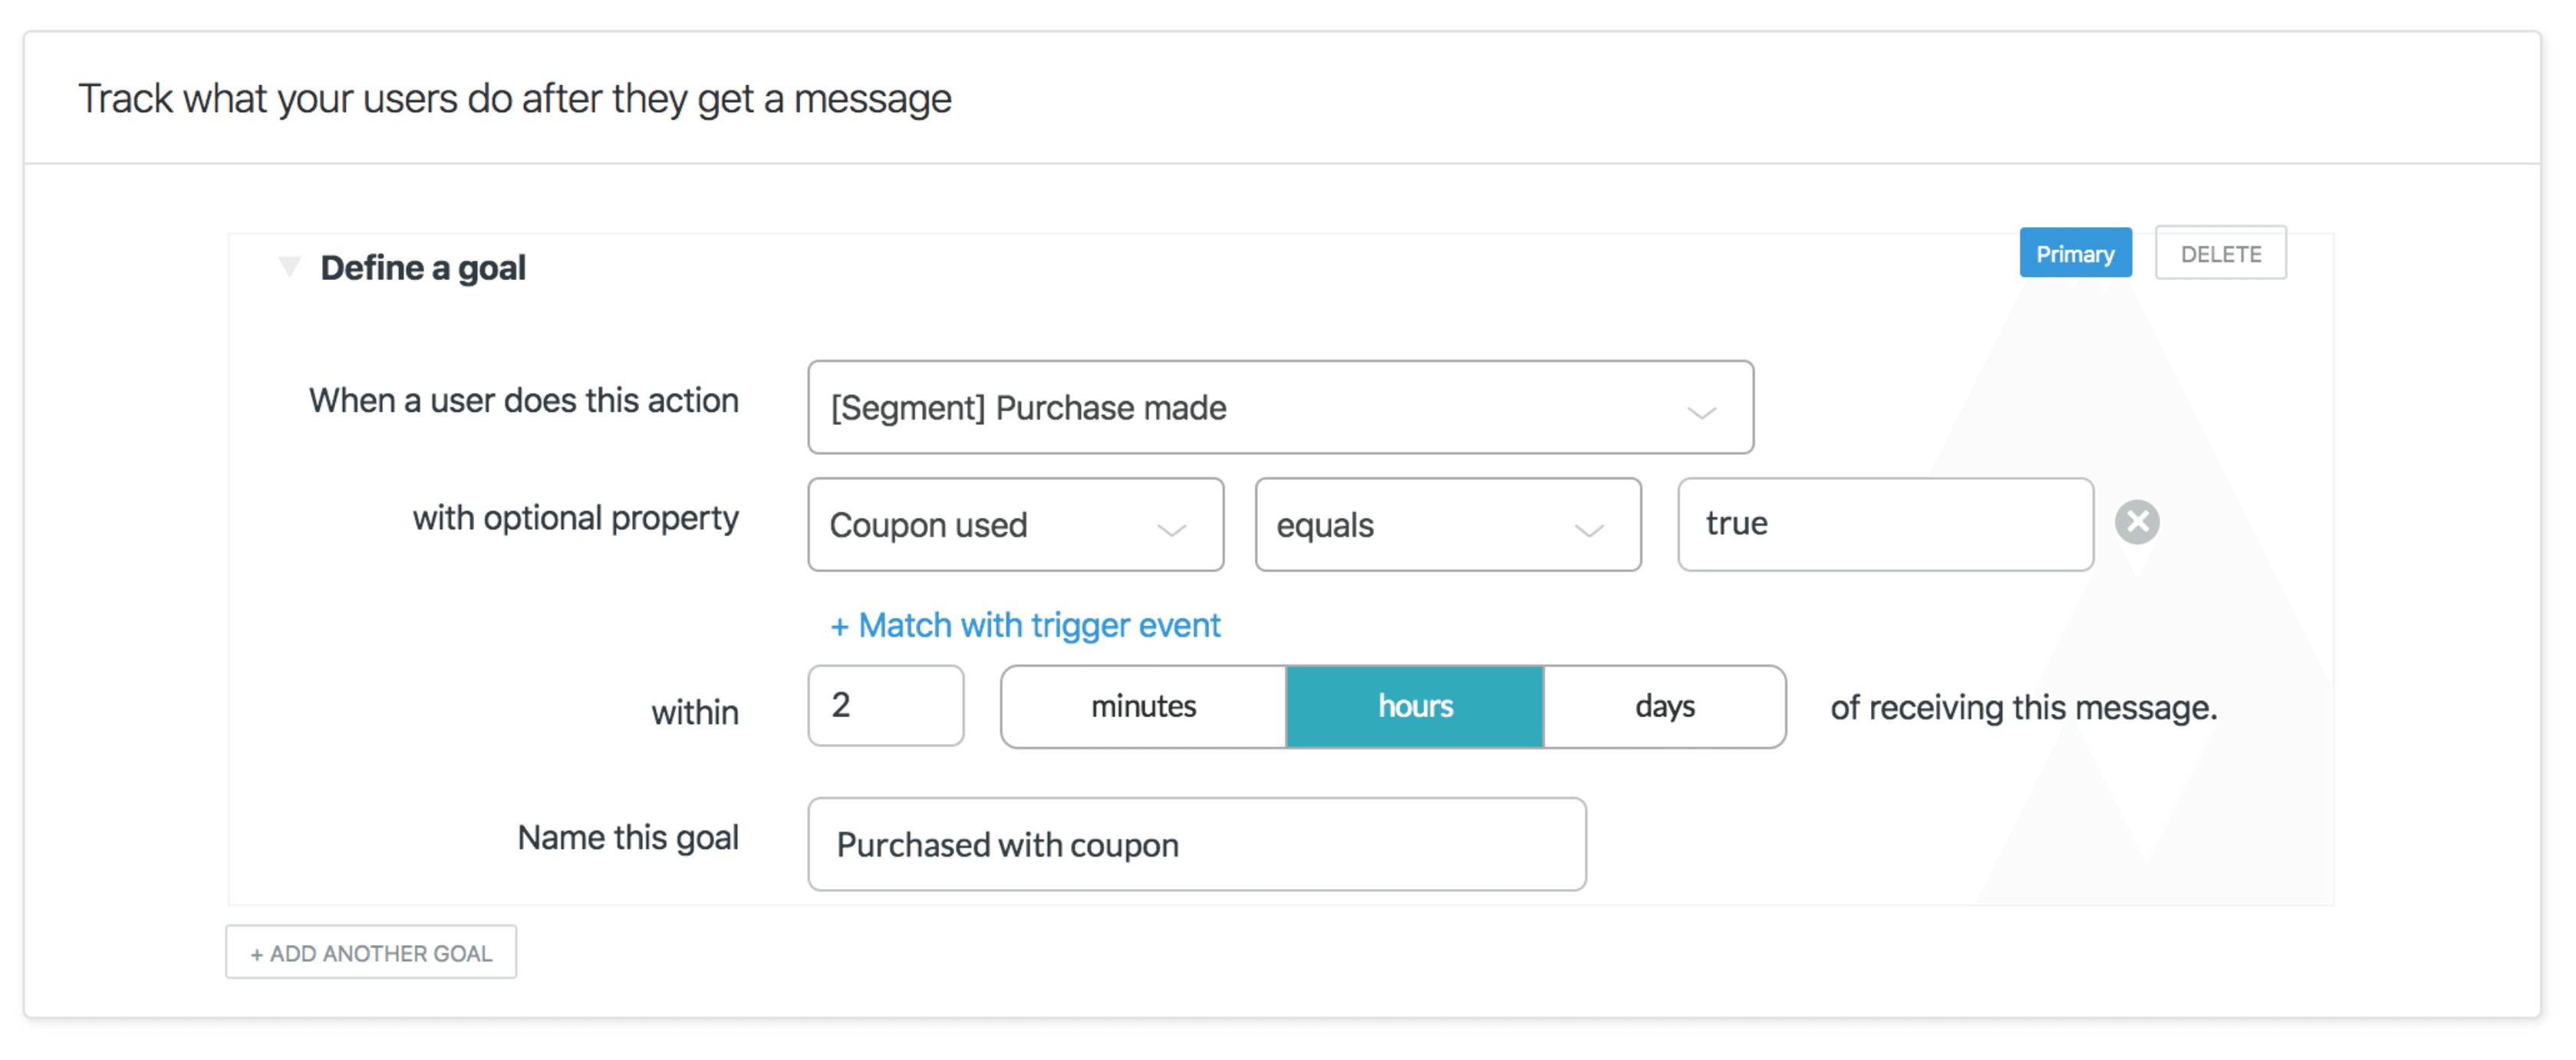The width and height of the screenshot is (2576, 1060).
Task: Open the Coupon used property dropdown
Action: (1014, 525)
